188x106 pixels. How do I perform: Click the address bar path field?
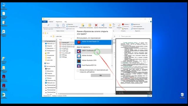83,36
